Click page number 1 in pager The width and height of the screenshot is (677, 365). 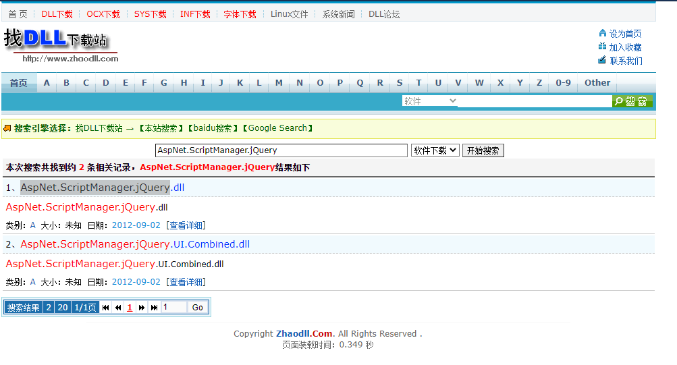[x=130, y=308]
